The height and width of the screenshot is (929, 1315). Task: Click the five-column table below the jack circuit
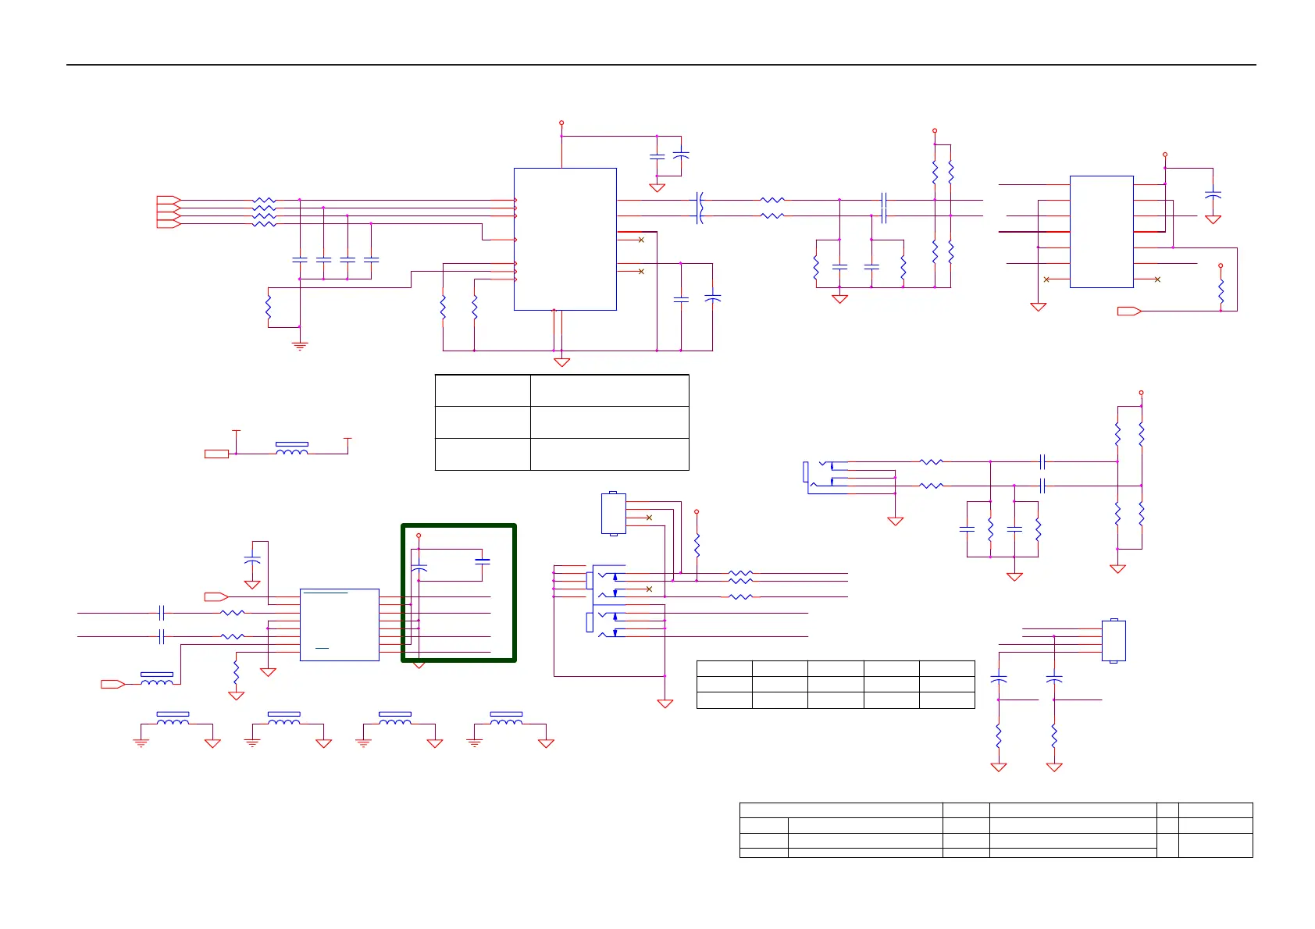[836, 685]
